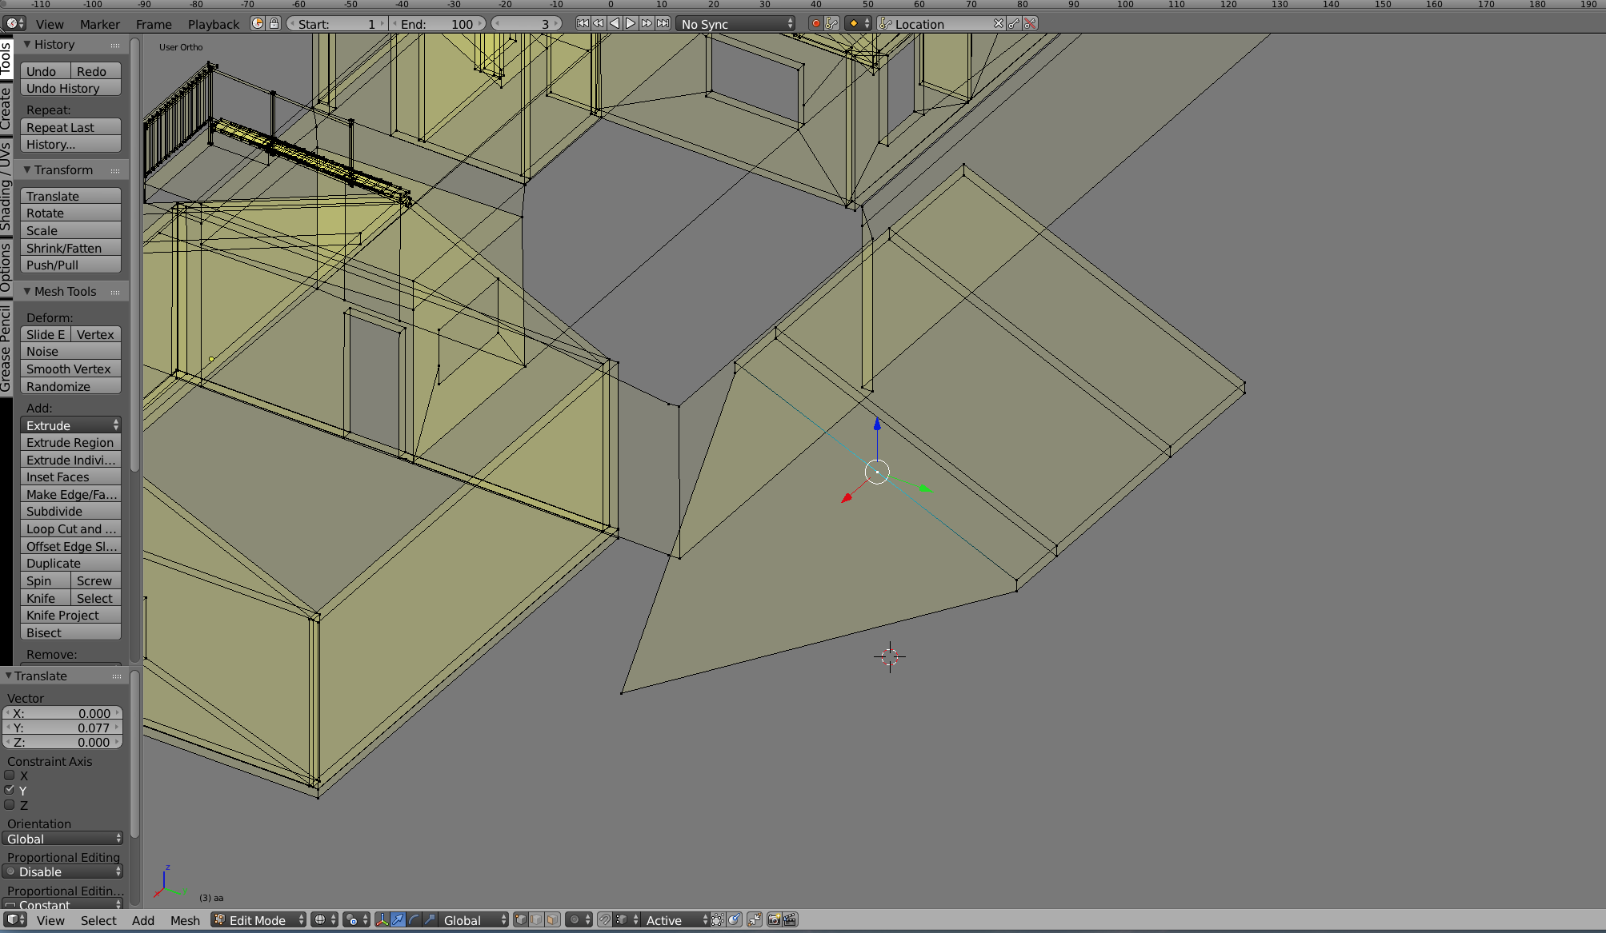The image size is (1606, 933).
Task: Open the Global transform orientation dropdown
Action: (474, 920)
